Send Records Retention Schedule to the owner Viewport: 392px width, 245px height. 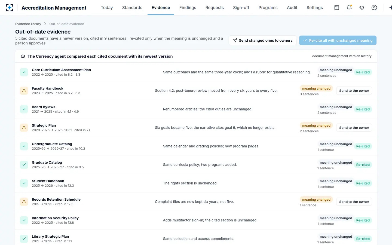coord(354,202)
